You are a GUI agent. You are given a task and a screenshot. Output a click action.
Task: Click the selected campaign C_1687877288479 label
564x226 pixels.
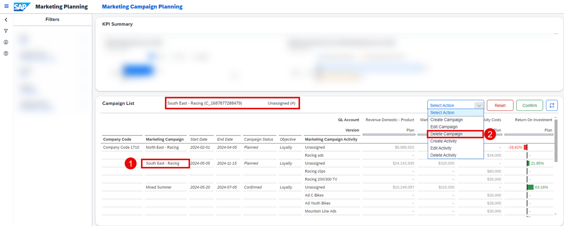tap(204, 103)
